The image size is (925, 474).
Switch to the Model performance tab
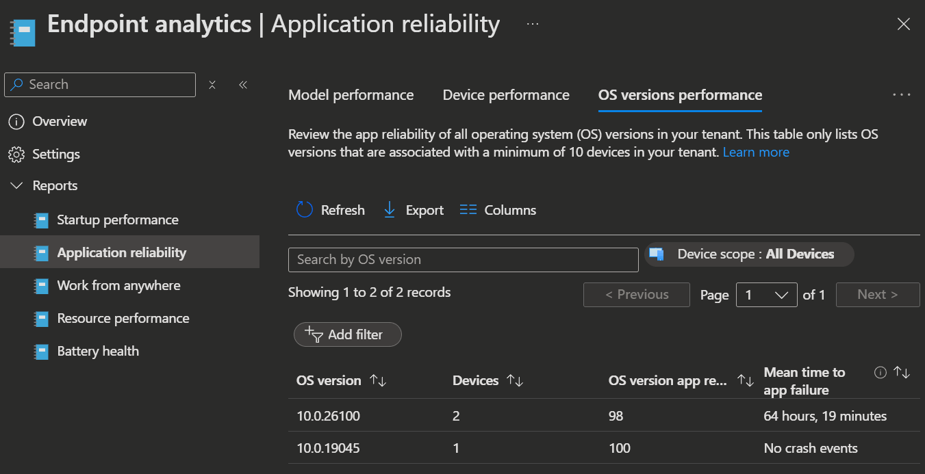point(351,95)
